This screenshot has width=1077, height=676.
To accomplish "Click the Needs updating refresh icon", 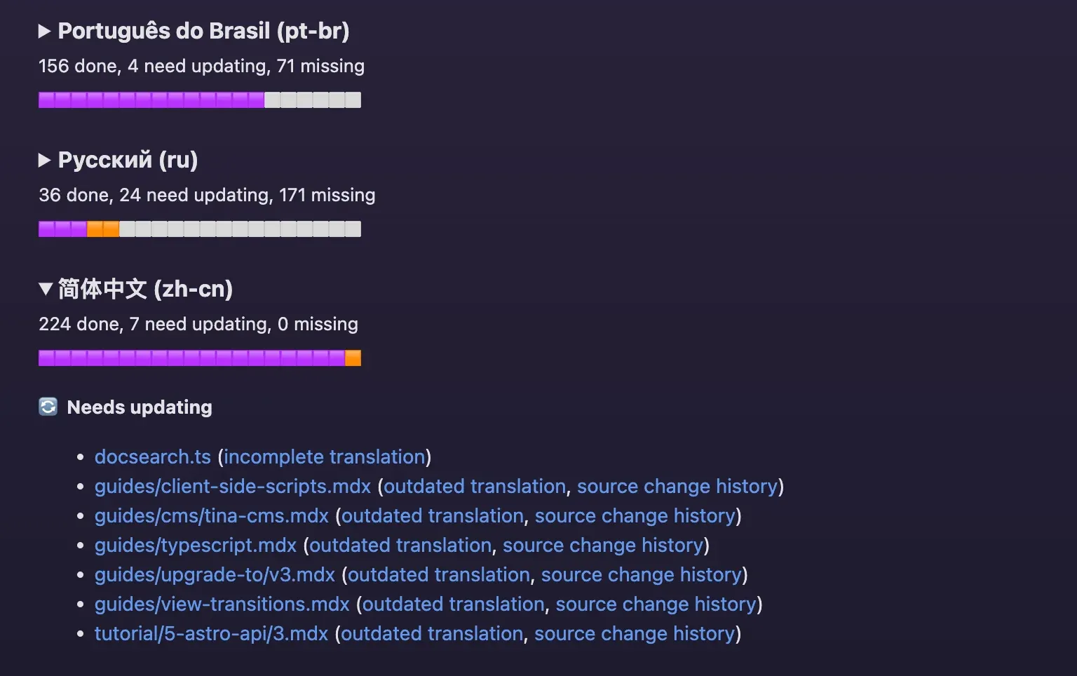I will click(47, 407).
